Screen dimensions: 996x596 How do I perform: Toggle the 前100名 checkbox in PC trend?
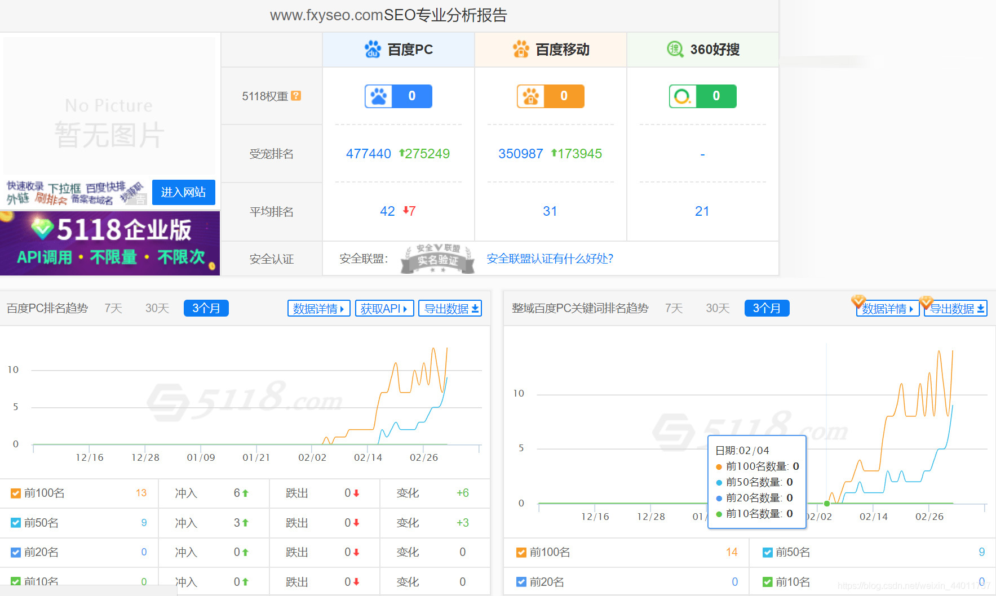[x=16, y=493]
